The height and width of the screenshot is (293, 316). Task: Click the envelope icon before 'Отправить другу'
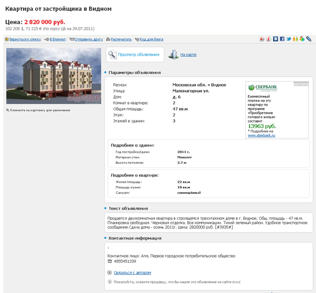(x=71, y=39)
